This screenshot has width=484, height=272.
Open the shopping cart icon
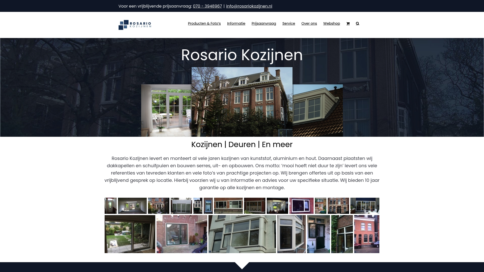(348, 23)
